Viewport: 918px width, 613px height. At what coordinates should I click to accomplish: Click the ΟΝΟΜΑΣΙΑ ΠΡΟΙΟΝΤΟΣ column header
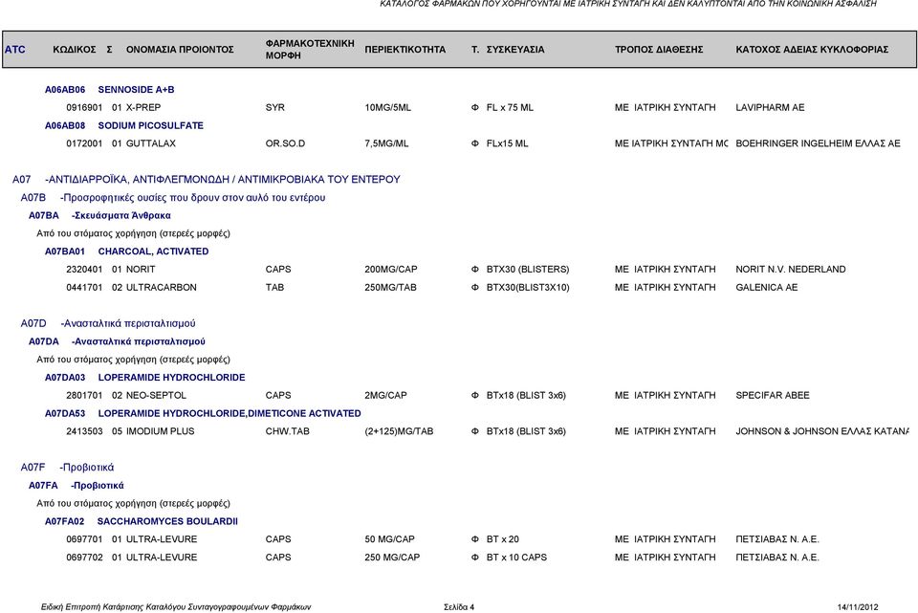[x=180, y=49]
